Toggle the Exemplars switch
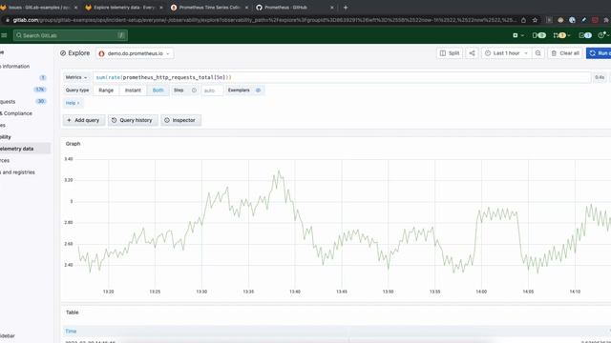611x343 pixels. [x=258, y=91]
